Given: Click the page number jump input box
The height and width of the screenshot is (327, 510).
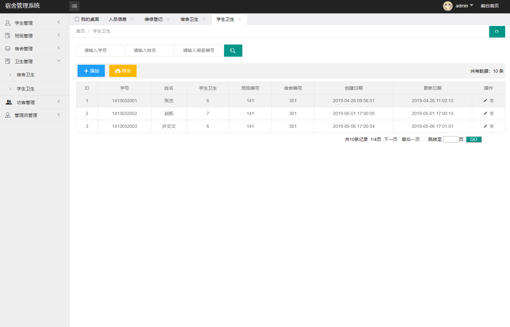Looking at the screenshot, I should point(451,139).
